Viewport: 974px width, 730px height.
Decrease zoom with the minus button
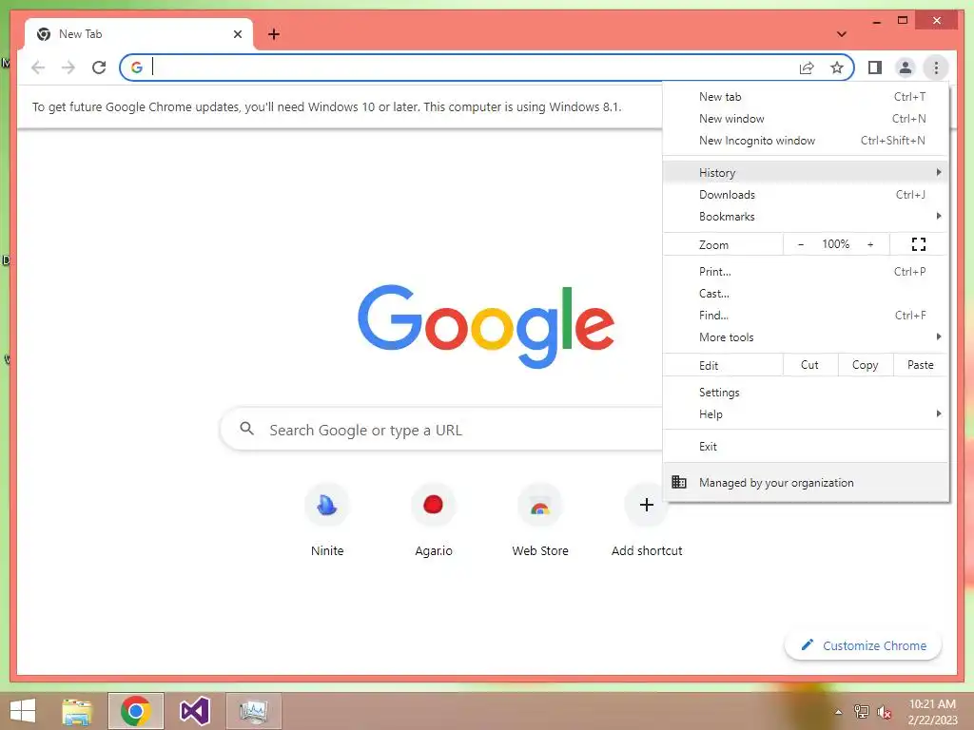[x=801, y=244]
